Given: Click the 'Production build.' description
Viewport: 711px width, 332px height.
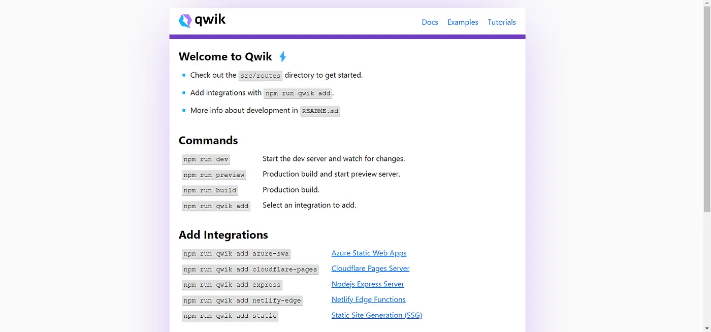Looking at the screenshot, I should (291, 189).
